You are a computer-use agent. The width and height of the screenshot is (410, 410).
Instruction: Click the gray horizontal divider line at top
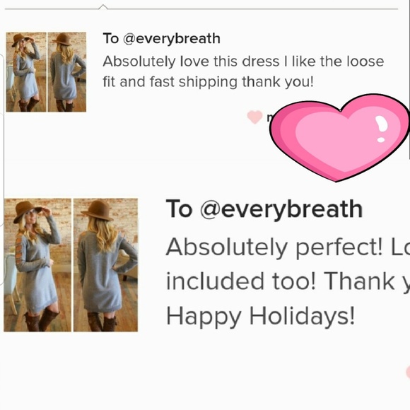click(201, 9)
